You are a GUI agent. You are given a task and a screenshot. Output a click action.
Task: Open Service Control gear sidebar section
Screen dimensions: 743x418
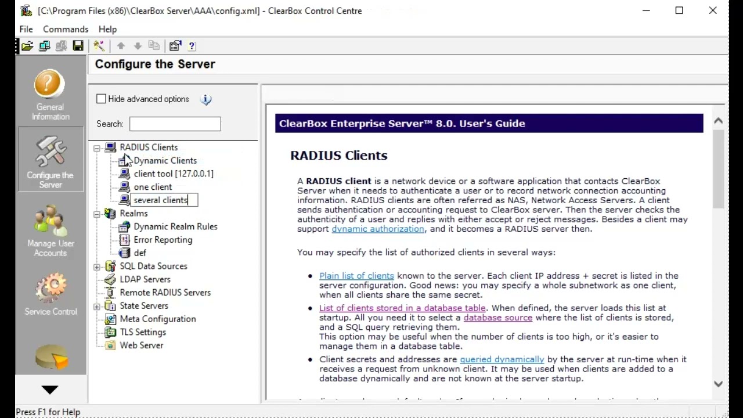tap(51, 295)
